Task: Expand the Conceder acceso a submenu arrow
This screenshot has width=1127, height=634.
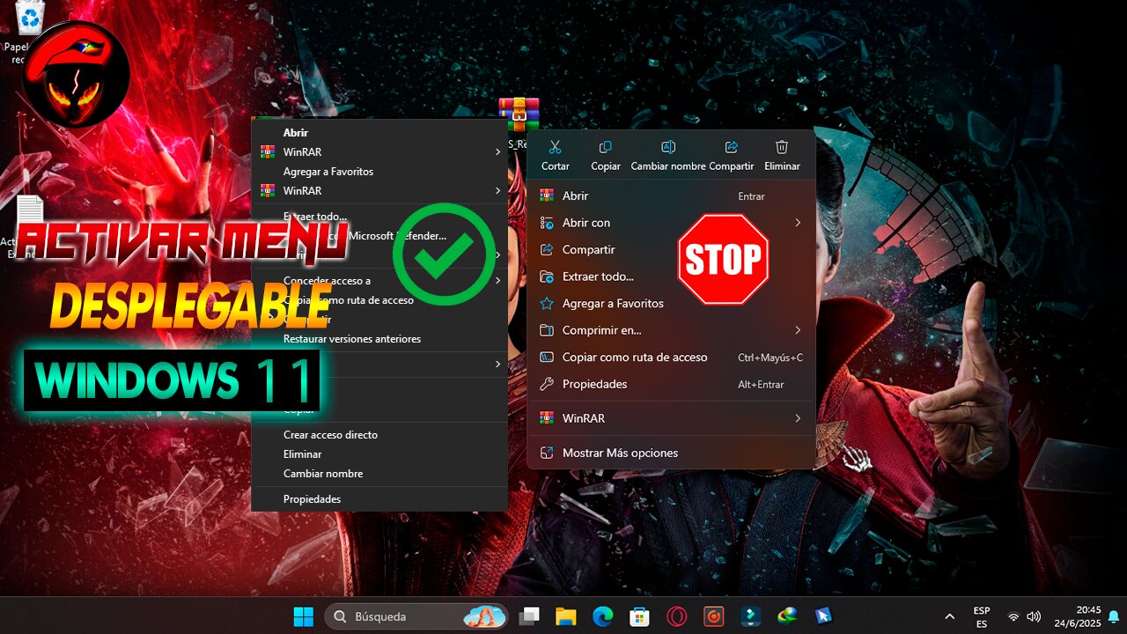Action: pos(497,281)
